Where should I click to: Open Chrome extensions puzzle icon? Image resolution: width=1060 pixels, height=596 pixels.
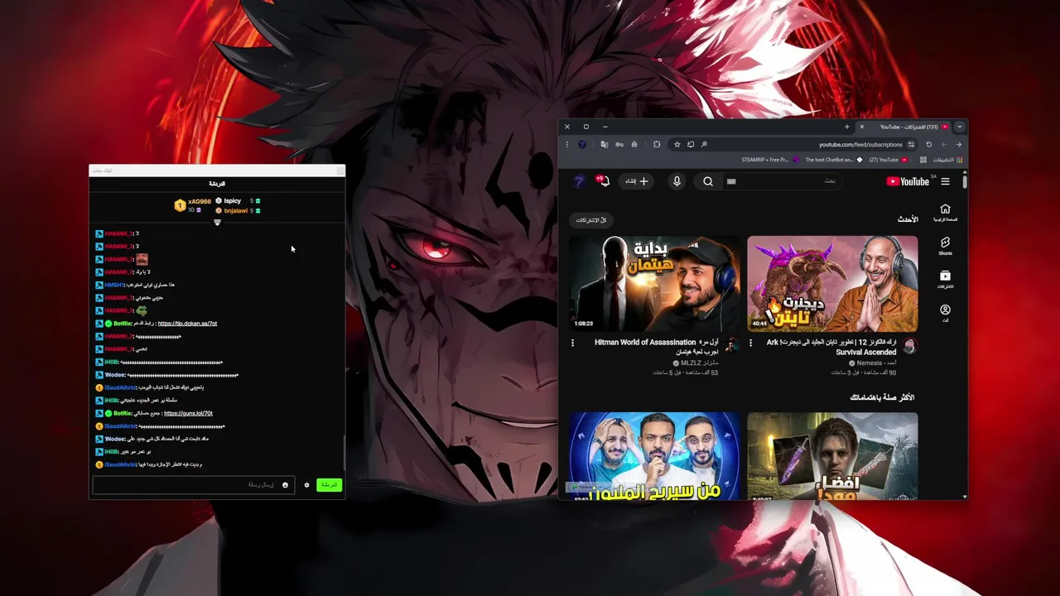(657, 144)
